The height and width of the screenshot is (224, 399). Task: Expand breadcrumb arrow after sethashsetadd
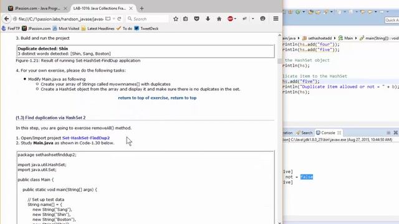coord(335,39)
